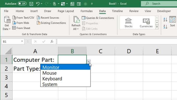Image resolution: width=177 pixels, height=100 pixels.
Task: Switch to the Formulas ribbon tab
Action: [x=87, y=11]
